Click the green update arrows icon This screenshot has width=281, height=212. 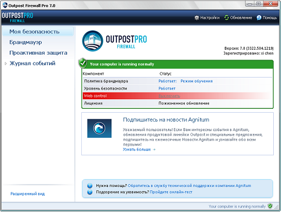[x=226, y=18]
